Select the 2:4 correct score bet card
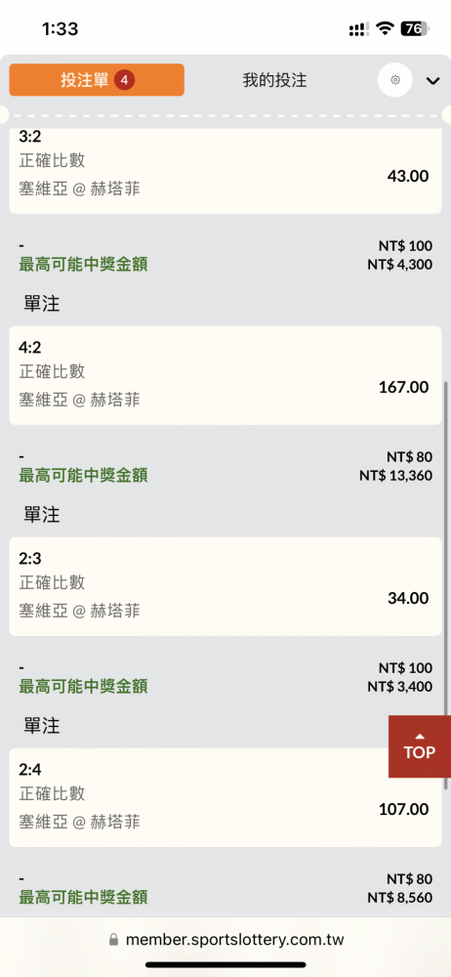The width and height of the screenshot is (451, 977). point(225,797)
